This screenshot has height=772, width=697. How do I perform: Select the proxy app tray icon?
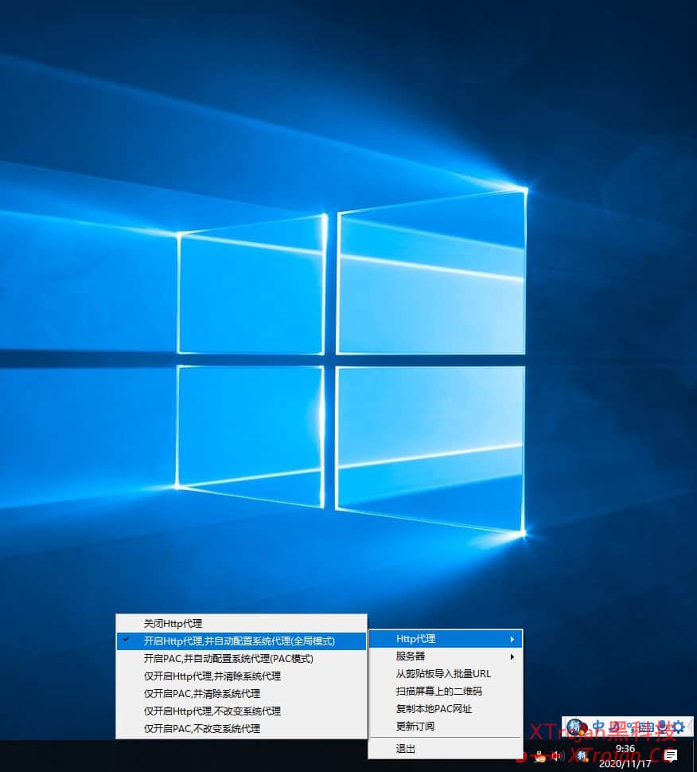point(577,727)
